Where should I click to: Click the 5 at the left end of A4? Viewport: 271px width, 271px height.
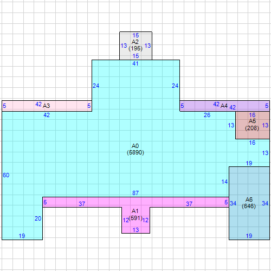point(182,106)
